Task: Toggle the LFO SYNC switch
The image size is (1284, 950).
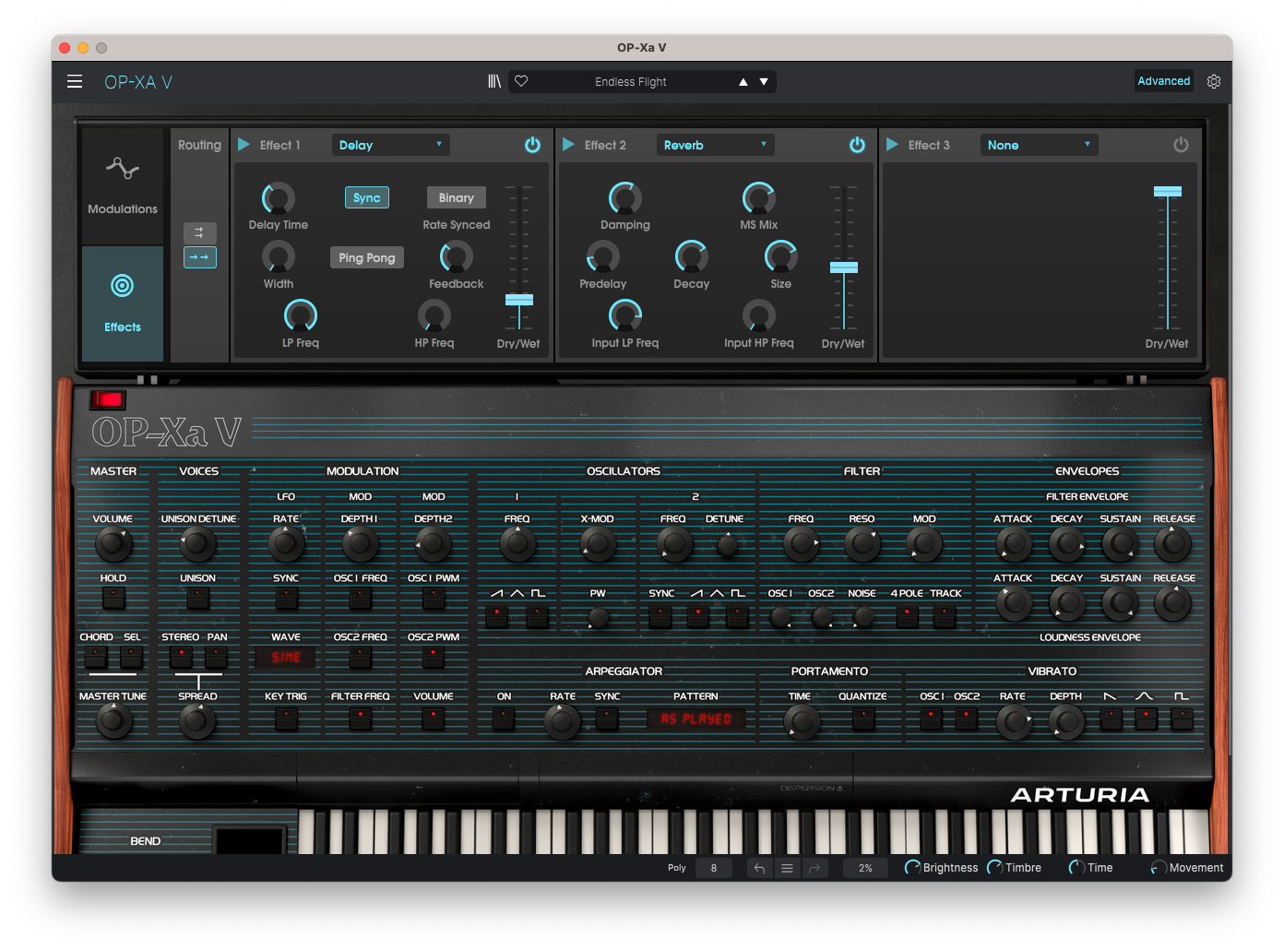Action: (x=286, y=598)
